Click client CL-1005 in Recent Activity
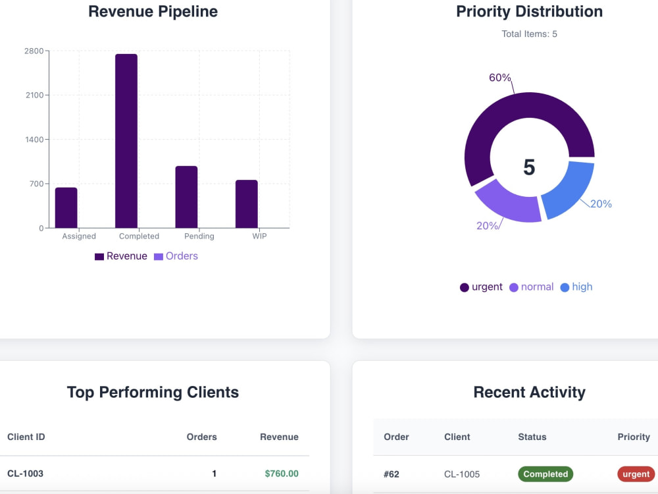This screenshot has width=658, height=494. 462,474
